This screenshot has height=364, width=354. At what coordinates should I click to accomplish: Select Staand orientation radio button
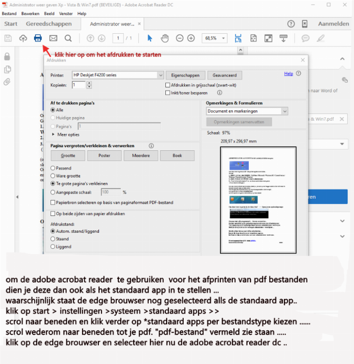tap(53, 239)
